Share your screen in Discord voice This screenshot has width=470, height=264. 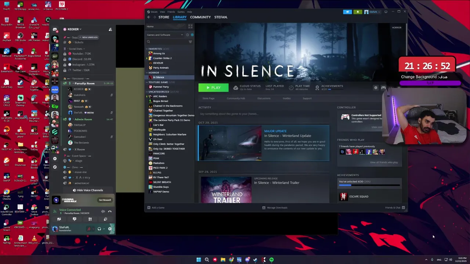[x=75, y=219]
